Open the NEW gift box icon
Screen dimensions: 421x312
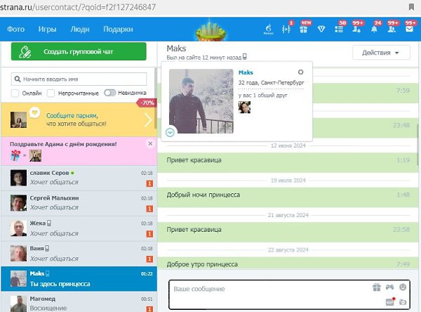[x=304, y=29]
